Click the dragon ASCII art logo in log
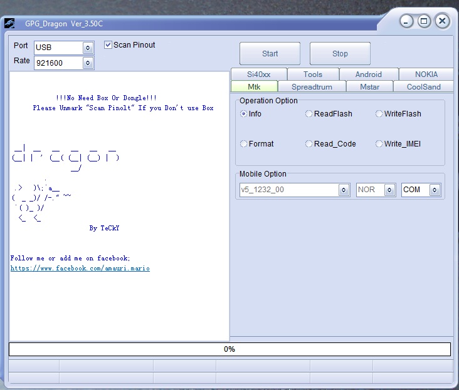 (66, 158)
